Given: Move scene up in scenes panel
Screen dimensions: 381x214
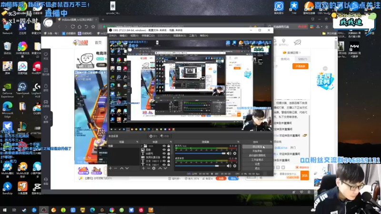Looking at the screenshot, I should point(122,168).
